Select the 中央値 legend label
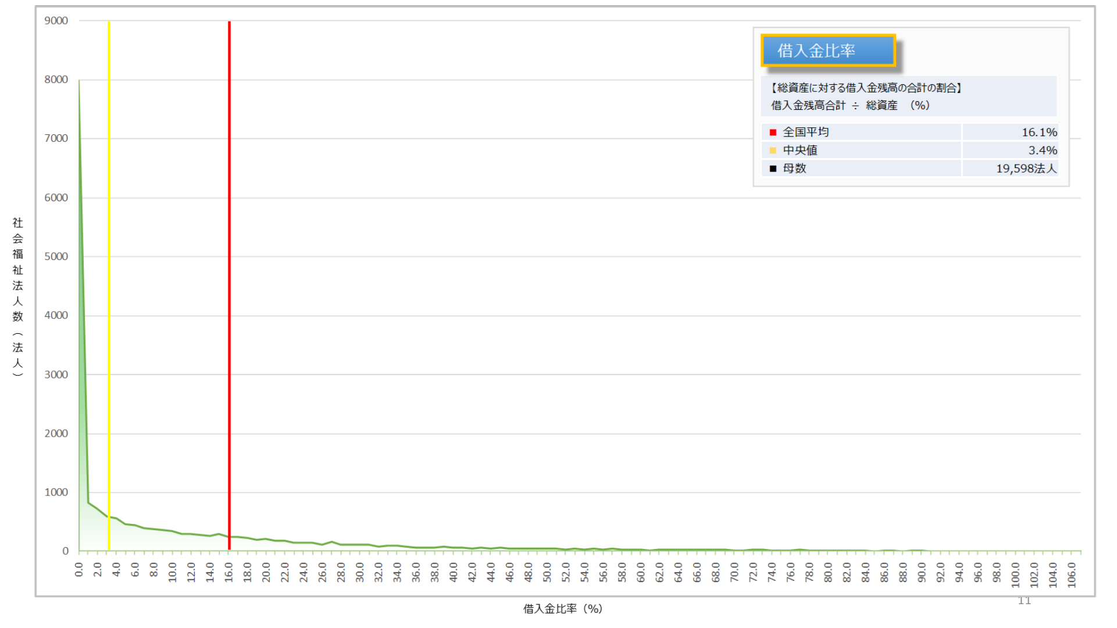 (x=800, y=150)
